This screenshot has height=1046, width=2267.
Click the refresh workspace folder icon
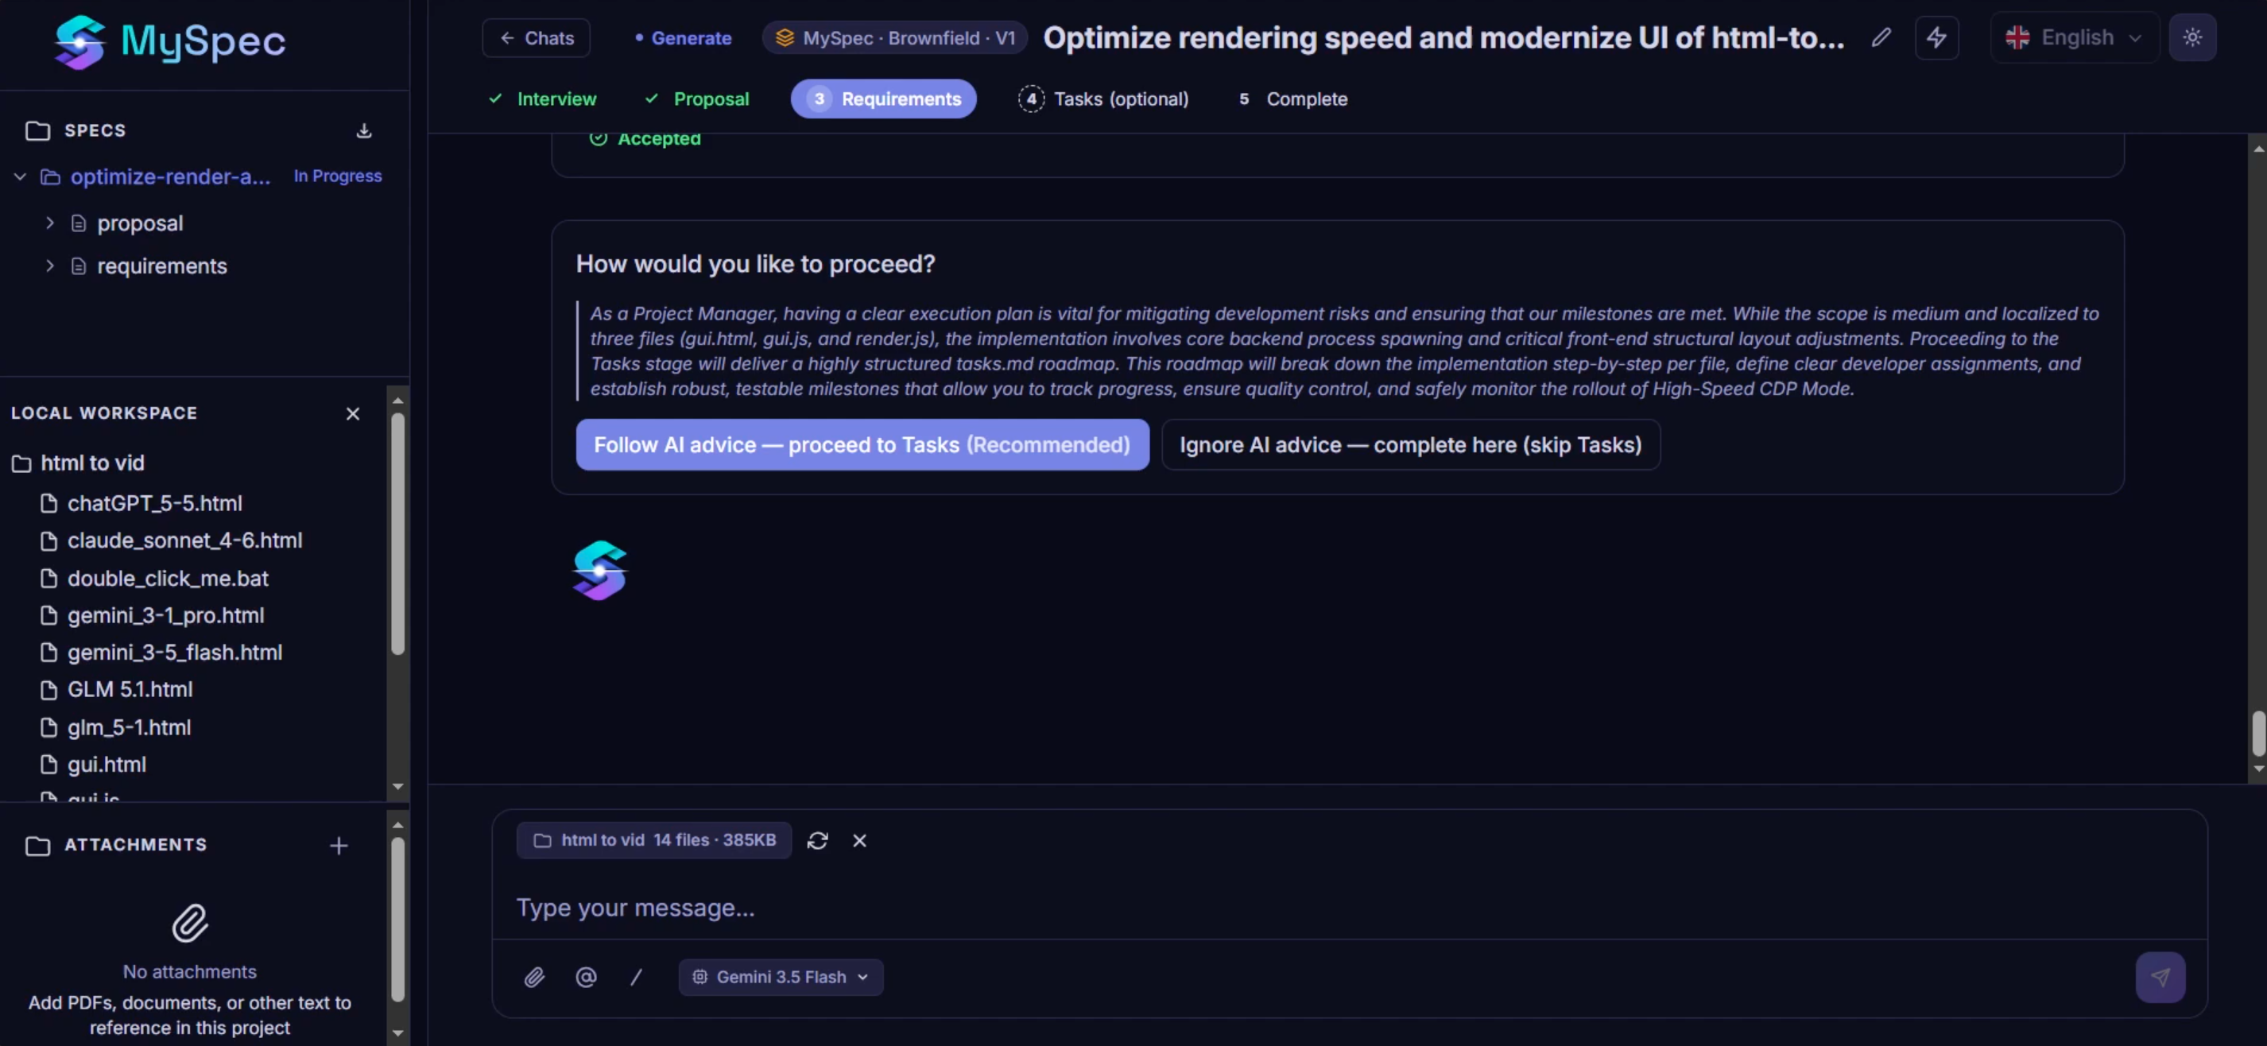[816, 840]
